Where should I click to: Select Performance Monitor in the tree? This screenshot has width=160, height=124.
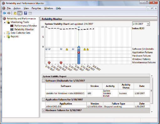(26, 26)
